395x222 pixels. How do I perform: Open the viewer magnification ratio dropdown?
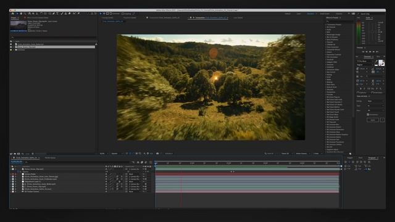pyautogui.click(x=104, y=154)
